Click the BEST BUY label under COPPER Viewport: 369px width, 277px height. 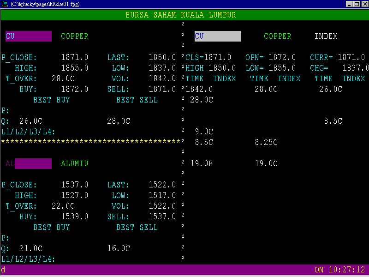52,100
